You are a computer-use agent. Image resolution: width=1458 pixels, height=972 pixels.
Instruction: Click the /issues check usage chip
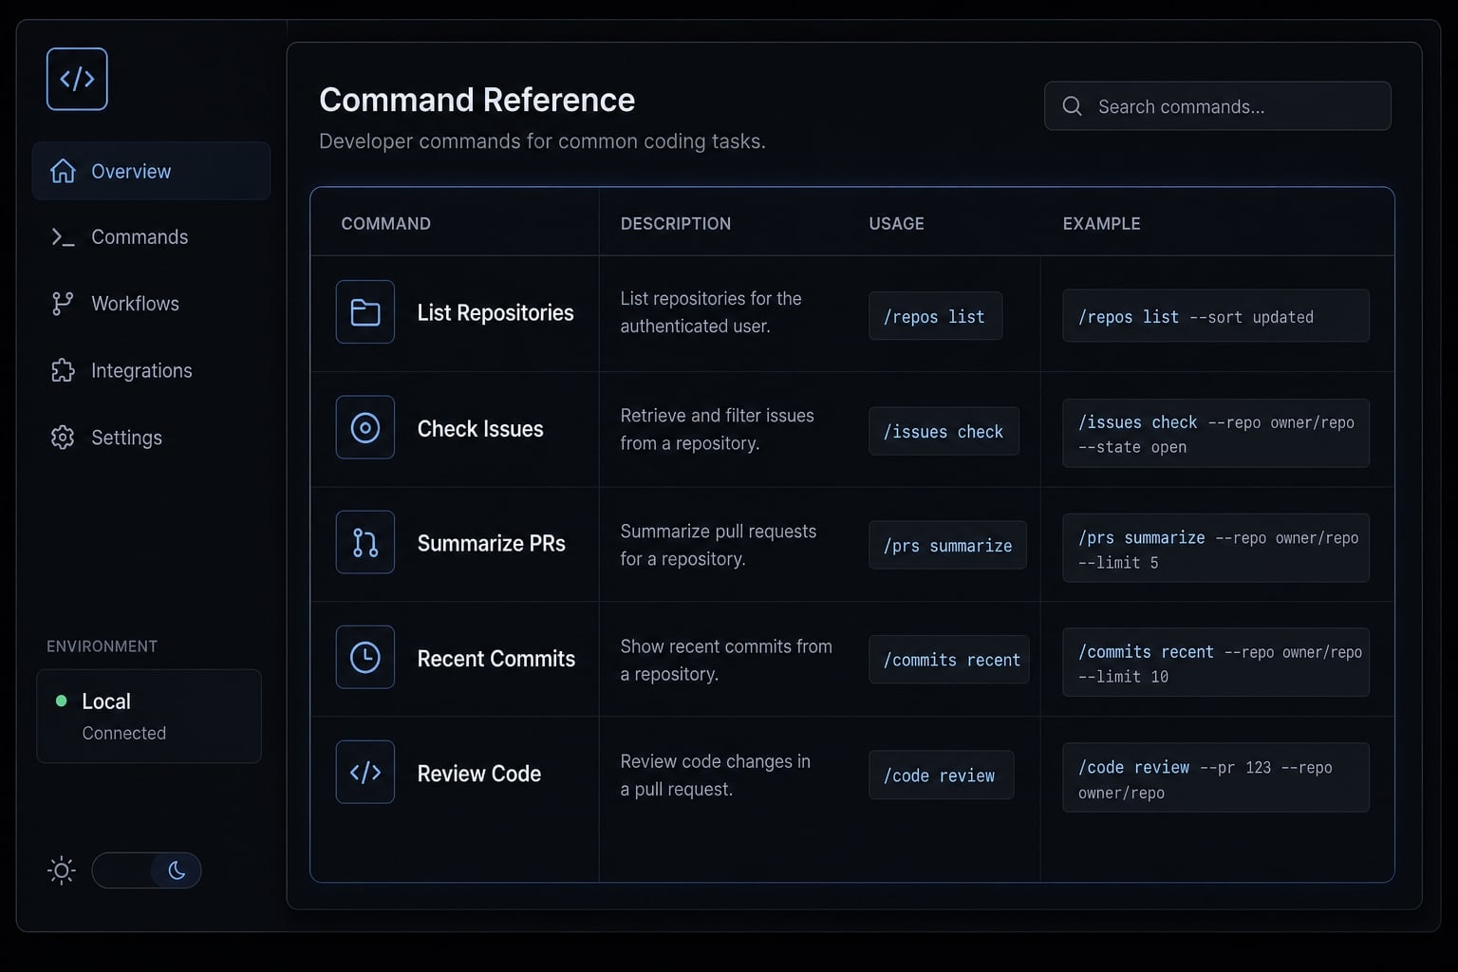944,431
